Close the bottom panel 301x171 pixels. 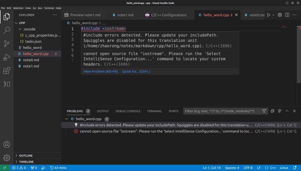coord(294,111)
